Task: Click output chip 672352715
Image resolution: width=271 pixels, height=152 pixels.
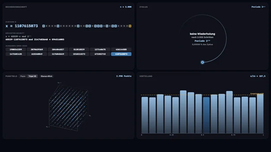Action: [x=100, y=54]
